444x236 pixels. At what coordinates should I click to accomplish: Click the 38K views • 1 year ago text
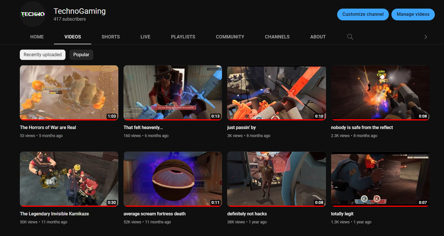(247, 222)
